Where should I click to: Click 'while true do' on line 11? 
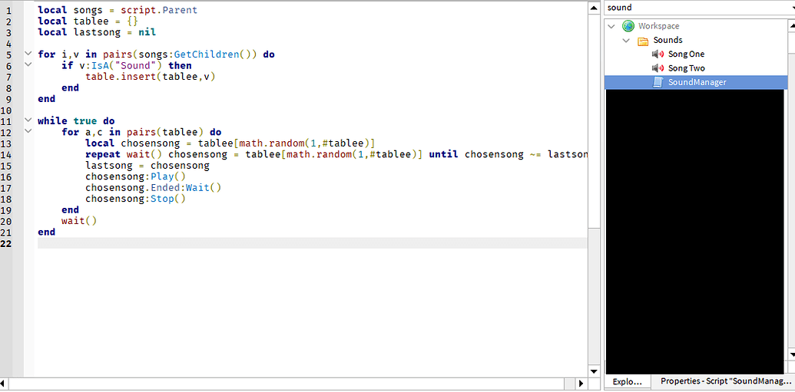pos(76,121)
